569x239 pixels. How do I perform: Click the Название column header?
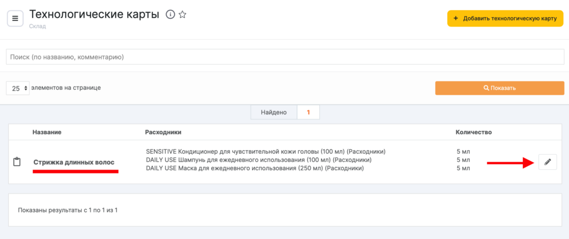(x=47, y=132)
